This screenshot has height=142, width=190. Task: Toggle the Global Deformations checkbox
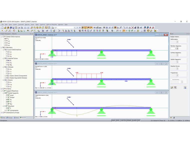pyautogui.click(x=3, y=37)
